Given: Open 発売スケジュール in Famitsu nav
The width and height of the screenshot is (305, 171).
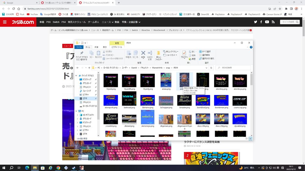Looking at the screenshot, I should point(77,22).
